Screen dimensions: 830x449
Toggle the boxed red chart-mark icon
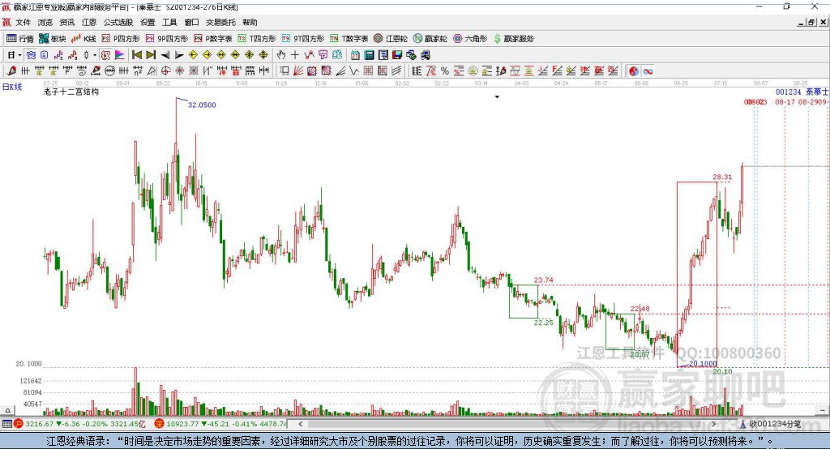pyautogui.click(x=106, y=55)
